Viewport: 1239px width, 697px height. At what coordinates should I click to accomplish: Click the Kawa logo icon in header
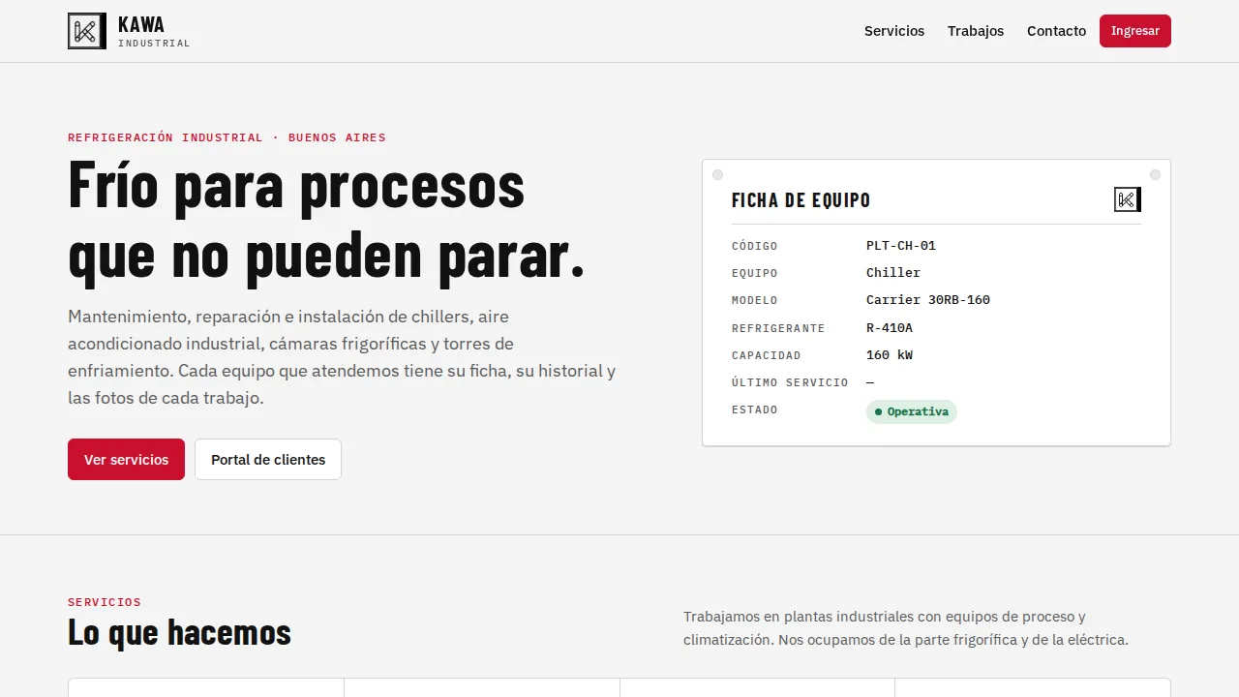[x=87, y=31]
